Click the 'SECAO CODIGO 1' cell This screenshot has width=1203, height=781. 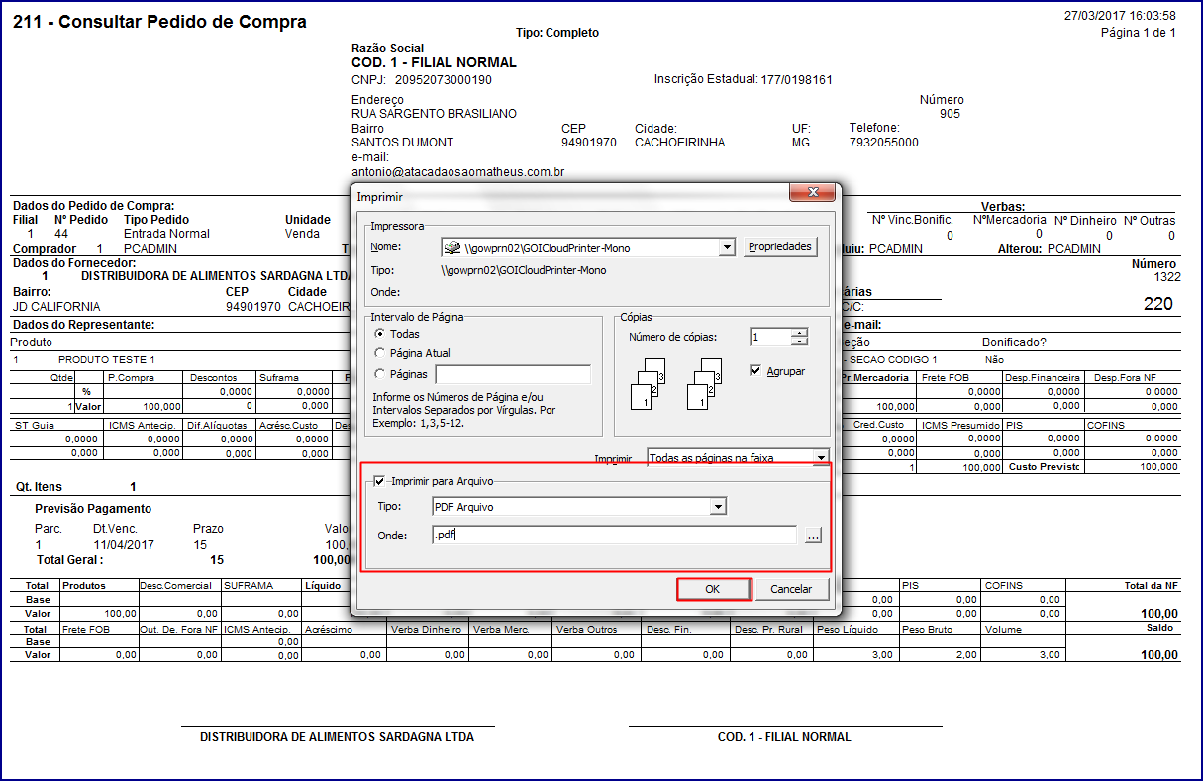pos(893,360)
